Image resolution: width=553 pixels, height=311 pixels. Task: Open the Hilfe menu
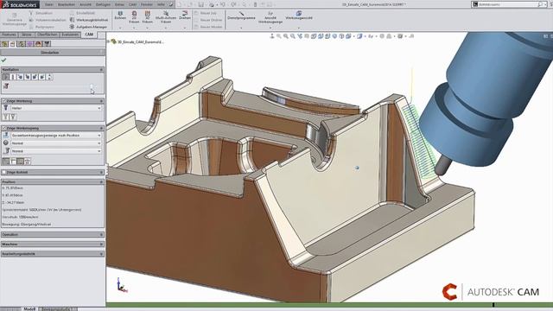click(x=161, y=4)
